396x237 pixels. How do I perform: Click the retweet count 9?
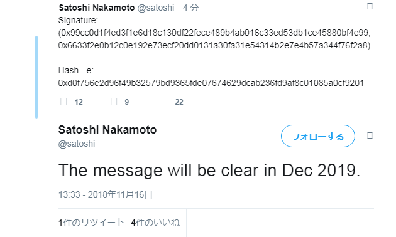[x=127, y=102]
